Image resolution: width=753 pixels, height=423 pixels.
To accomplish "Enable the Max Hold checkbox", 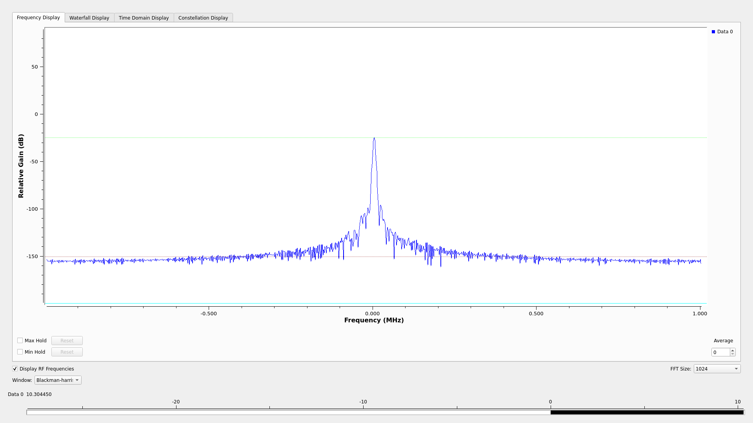I will 20,341.
